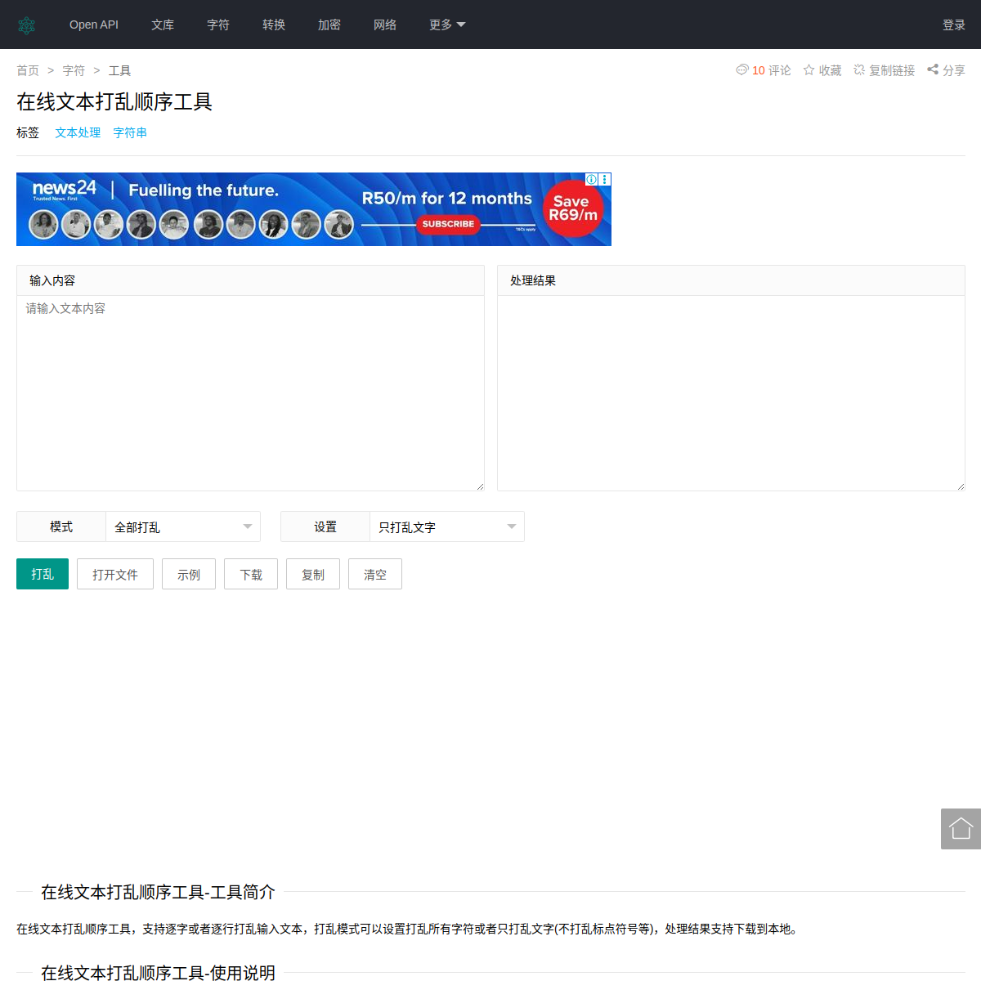Click the 设置 label box
The image size is (981, 981).
point(325,526)
